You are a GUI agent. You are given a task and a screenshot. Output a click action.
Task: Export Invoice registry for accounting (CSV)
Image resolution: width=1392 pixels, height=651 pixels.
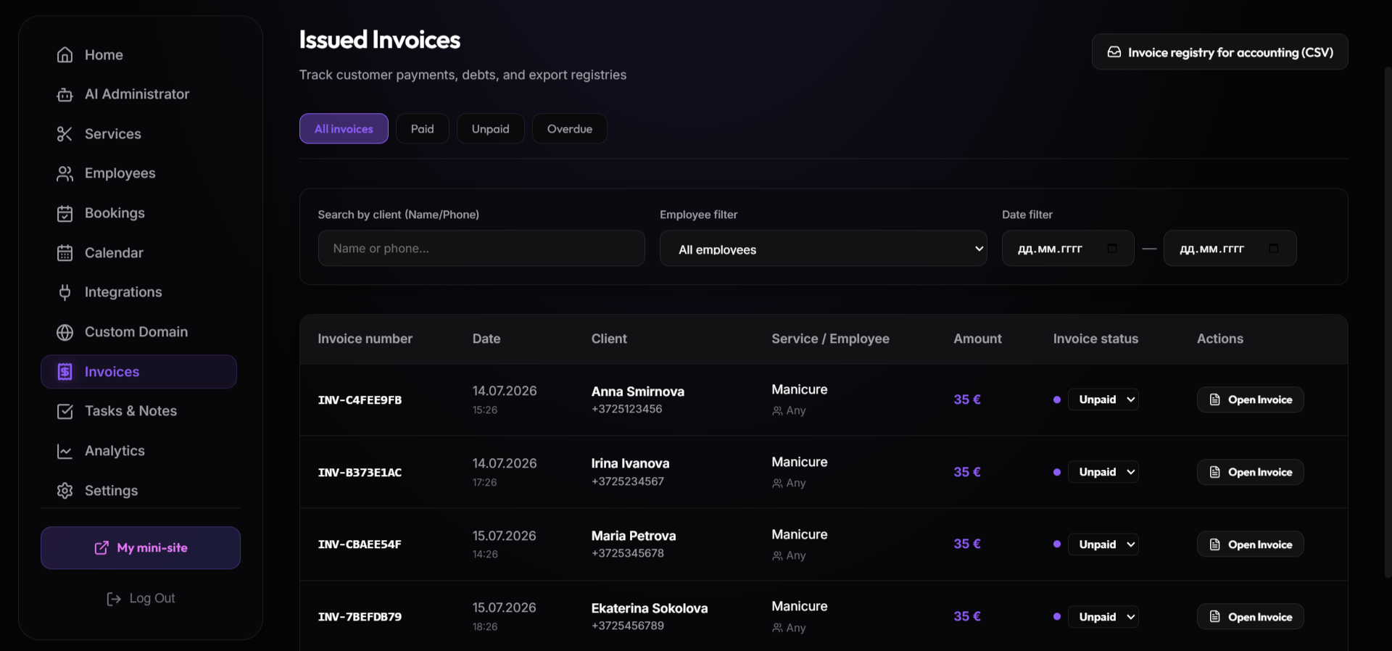click(1220, 52)
